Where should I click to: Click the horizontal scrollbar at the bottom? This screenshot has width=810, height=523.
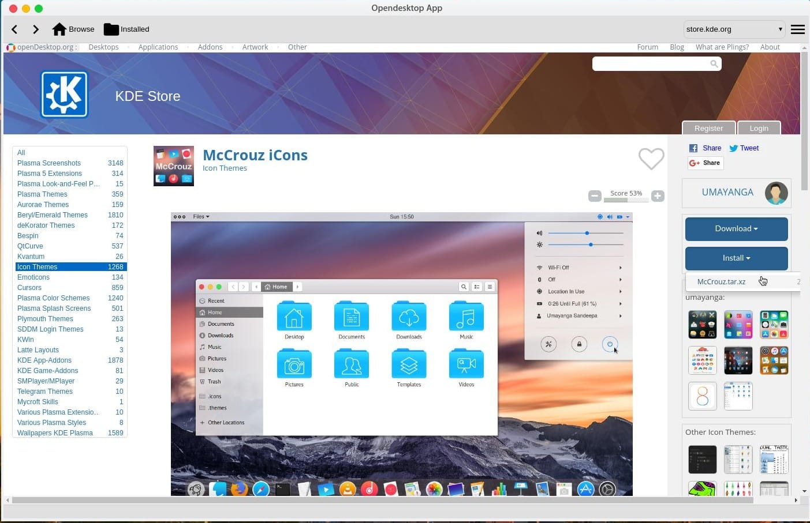pos(382,500)
